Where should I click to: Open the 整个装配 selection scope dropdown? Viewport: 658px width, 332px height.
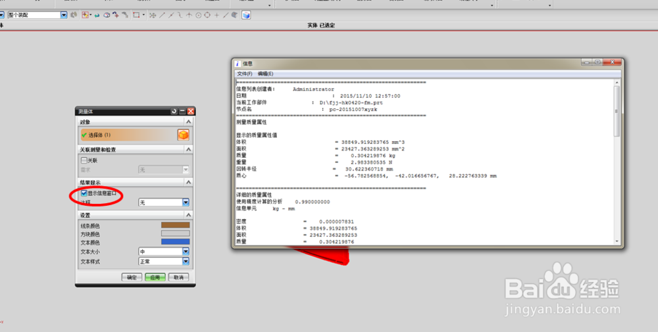click(x=64, y=15)
